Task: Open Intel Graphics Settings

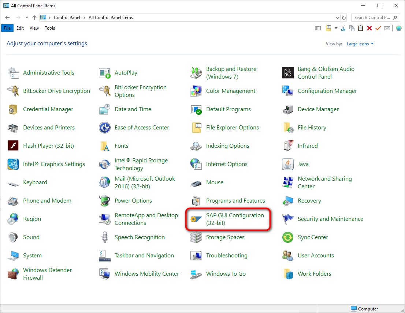Action: pos(46,164)
